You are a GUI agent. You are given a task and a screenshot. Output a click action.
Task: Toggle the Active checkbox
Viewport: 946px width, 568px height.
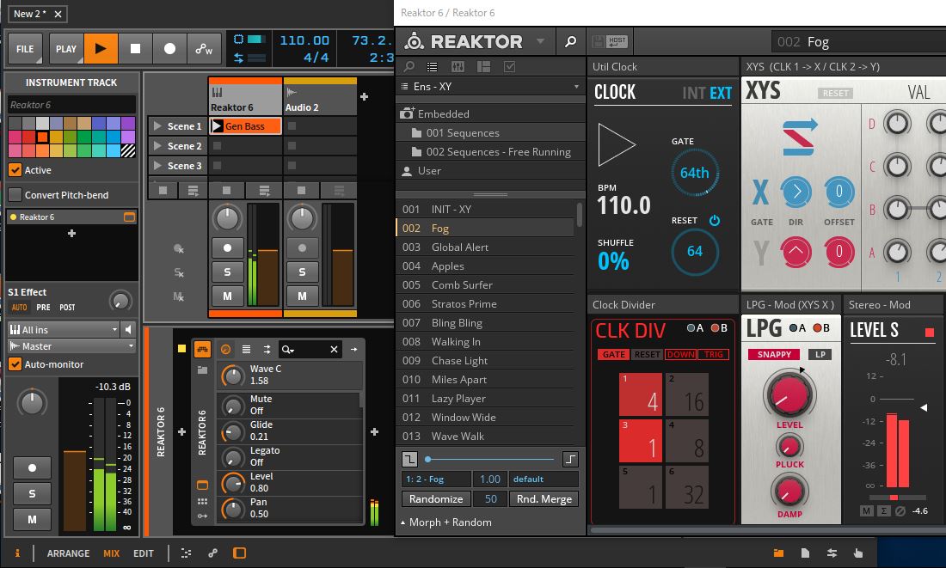tap(15, 170)
